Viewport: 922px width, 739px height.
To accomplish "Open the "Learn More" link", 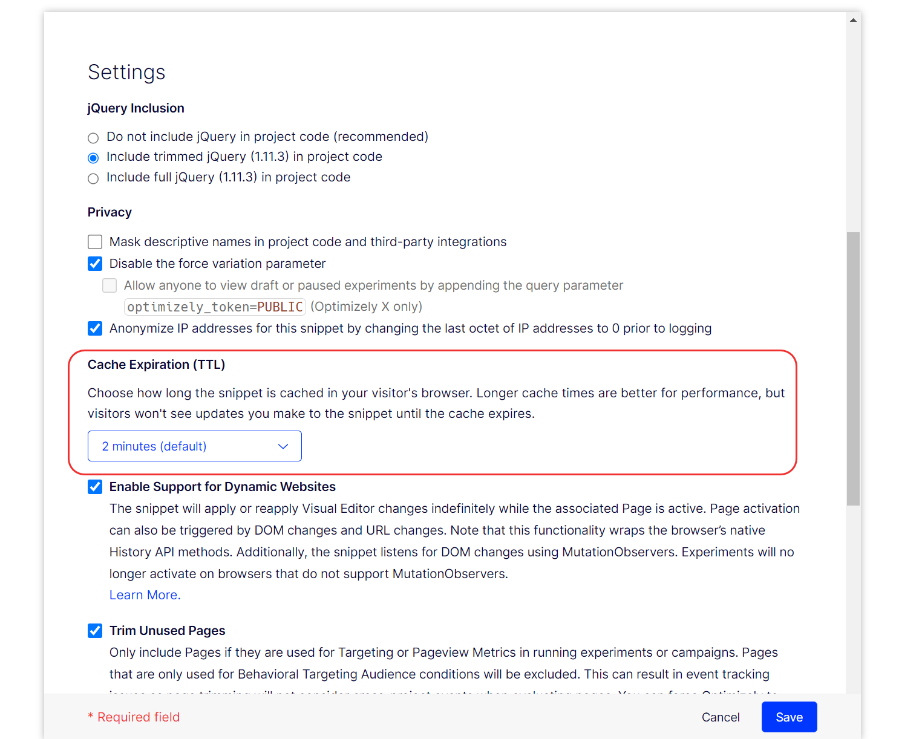I will pyautogui.click(x=144, y=594).
